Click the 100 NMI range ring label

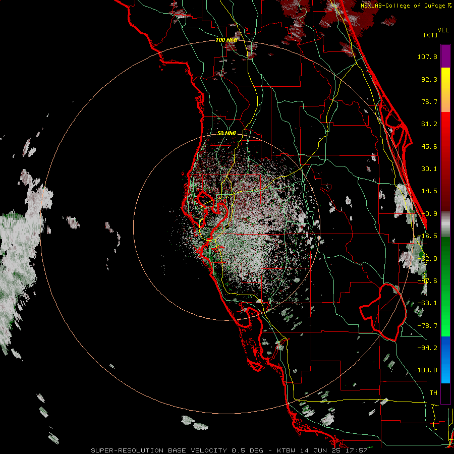[226, 40]
